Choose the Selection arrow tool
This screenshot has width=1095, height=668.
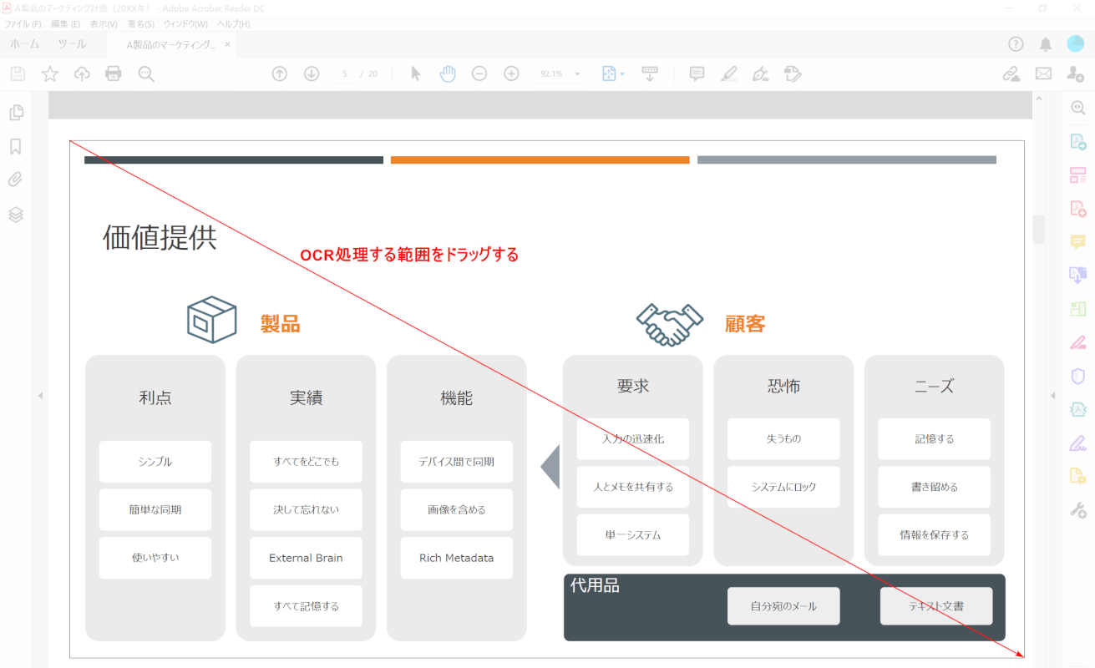pyautogui.click(x=416, y=73)
